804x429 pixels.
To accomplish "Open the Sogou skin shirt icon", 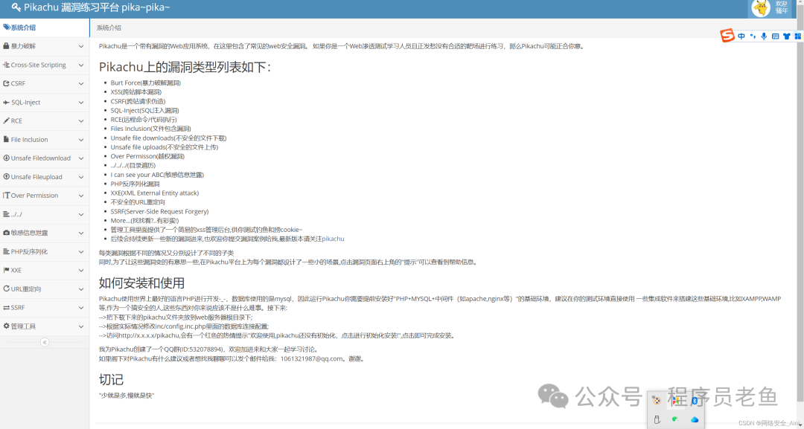I will (x=787, y=36).
